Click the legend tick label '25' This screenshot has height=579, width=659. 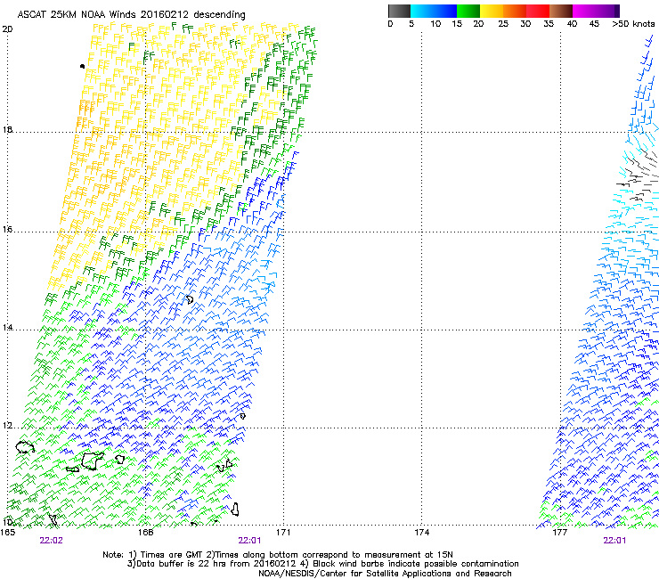(x=503, y=24)
